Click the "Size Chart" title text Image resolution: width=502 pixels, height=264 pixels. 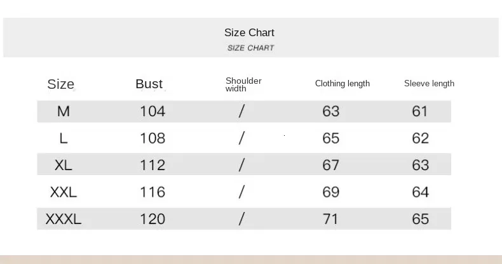249,33
